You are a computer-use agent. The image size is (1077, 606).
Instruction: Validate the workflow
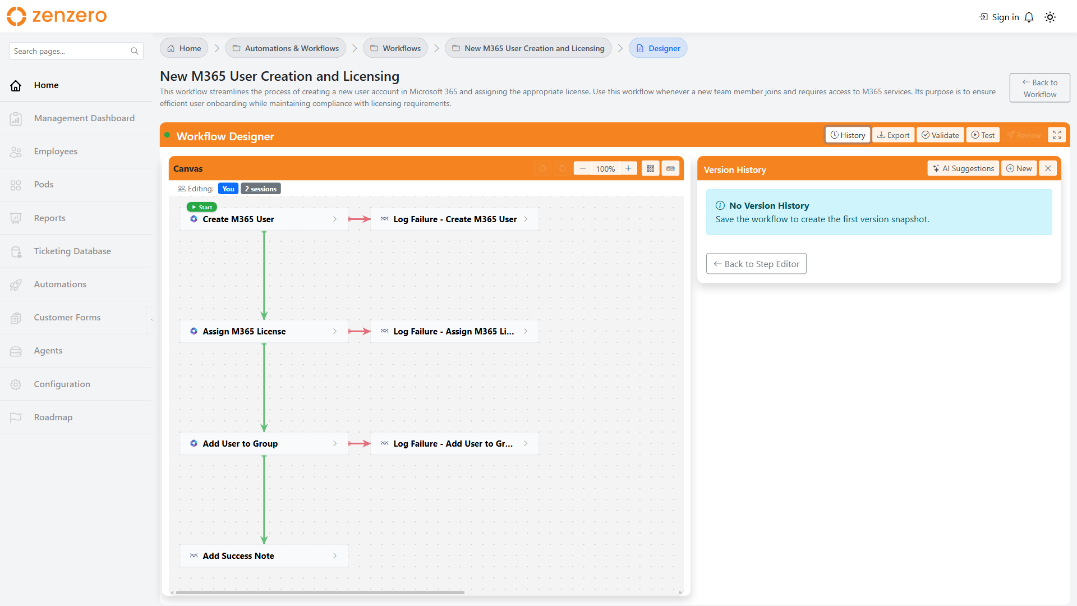coord(940,135)
